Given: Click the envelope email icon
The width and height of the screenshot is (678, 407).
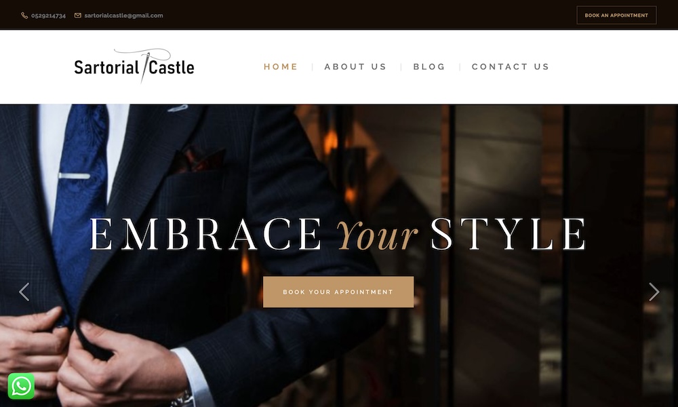Looking at the screenshot, I should (x=78, y=16).
